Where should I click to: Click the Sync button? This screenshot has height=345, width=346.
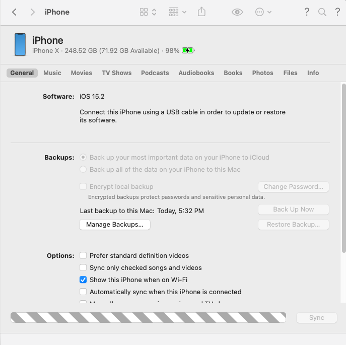click(x=317, y=318)
